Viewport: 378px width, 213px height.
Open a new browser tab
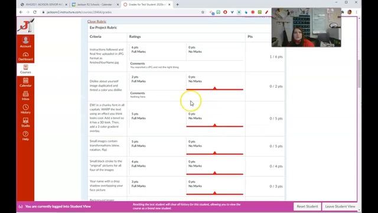(x=177, y=4)
